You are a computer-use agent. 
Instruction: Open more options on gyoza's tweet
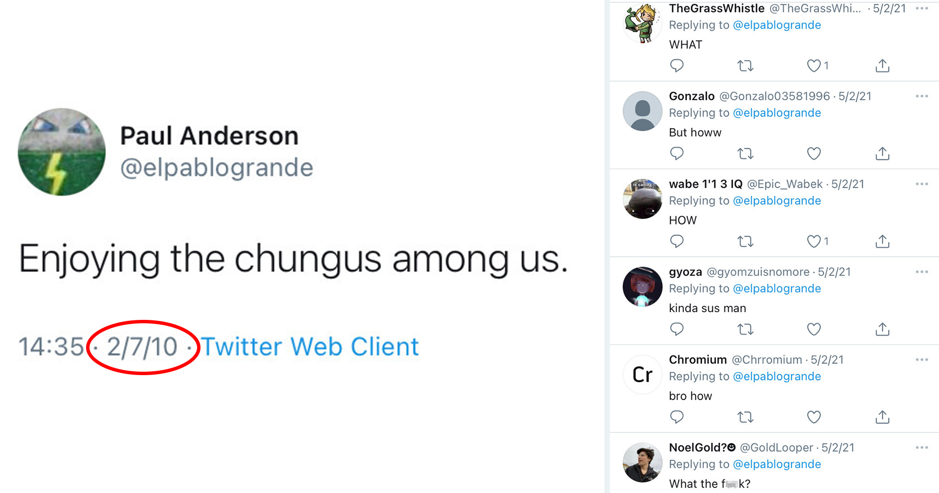click(x=921, y=271)
